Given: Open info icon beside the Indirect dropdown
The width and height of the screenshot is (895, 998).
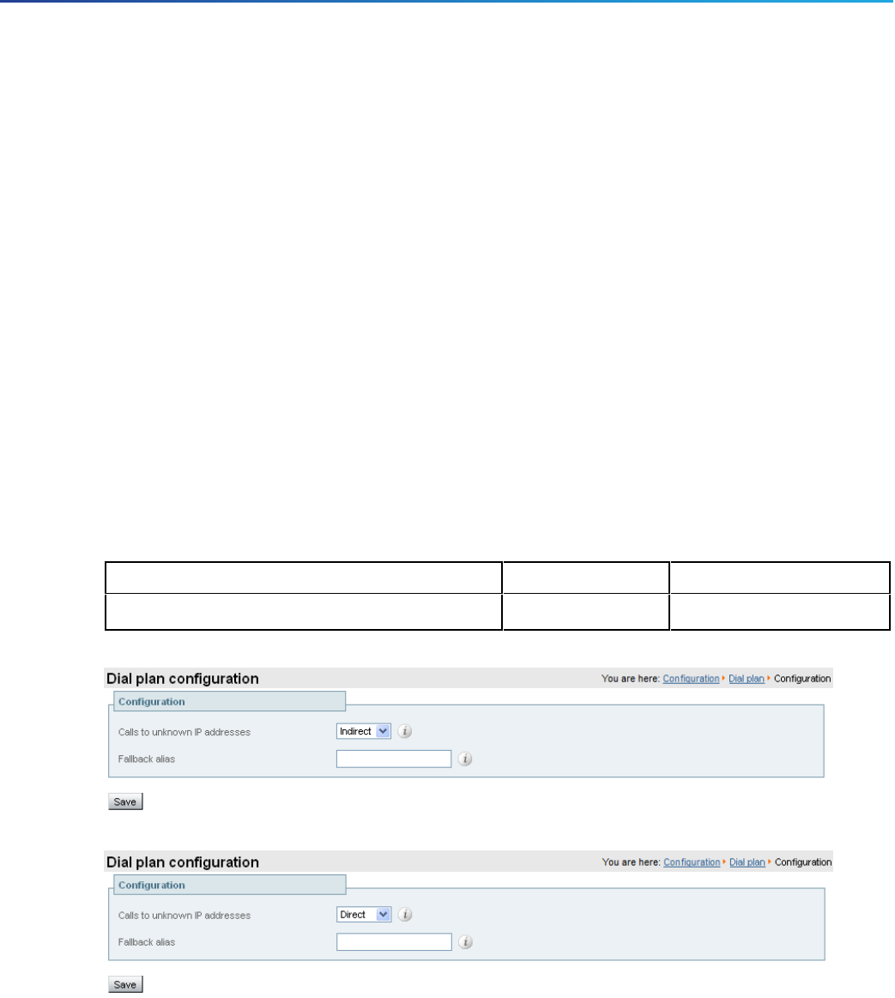Looking at the screenshot, I should pyautogui.click(x=405, y=731).
